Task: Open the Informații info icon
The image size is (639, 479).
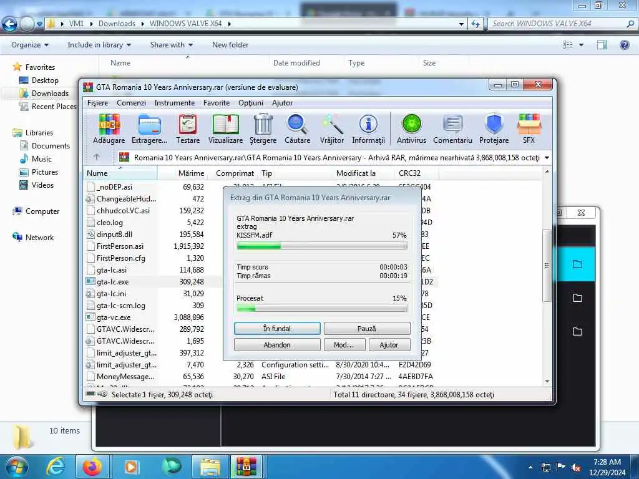Action: point(368,128)
